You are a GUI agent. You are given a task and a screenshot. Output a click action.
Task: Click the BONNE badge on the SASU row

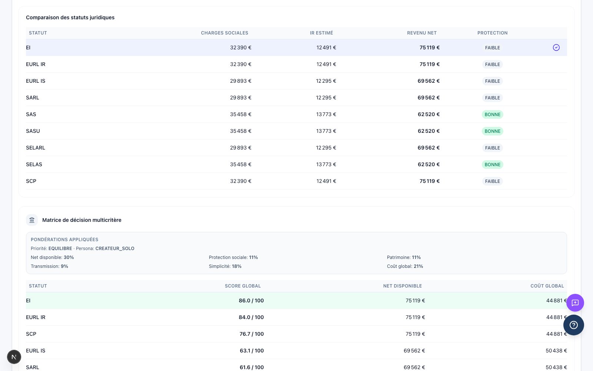click(492, 131)
